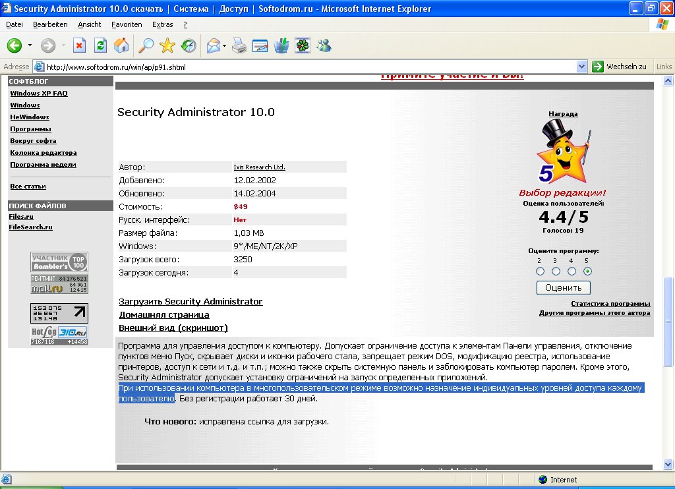Screen dimensions: 675x489
Task: Refresh the page with the green arrows icon
Action: coord(100,45)
